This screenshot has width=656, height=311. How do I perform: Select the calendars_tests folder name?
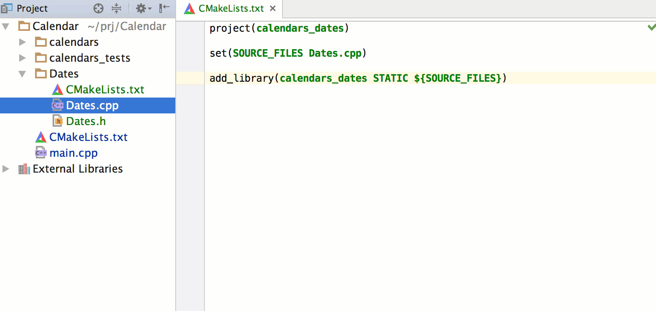point(90,58)
